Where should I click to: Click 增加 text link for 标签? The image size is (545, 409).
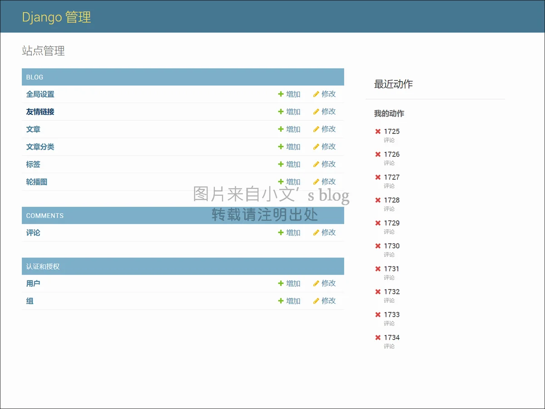pos(293,164)
